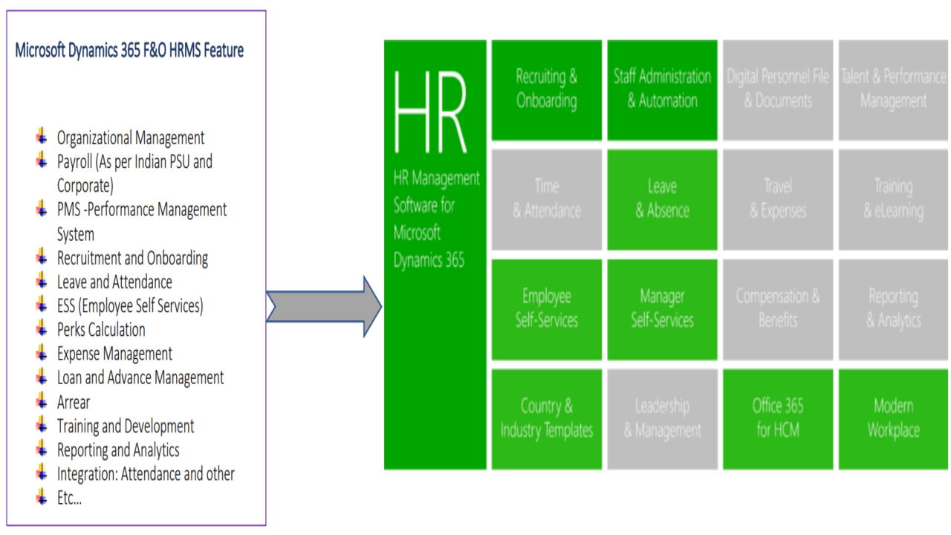Select Integration: Attendance and other item
Viewport: 951px width, 535px height.
pos(146,474)
